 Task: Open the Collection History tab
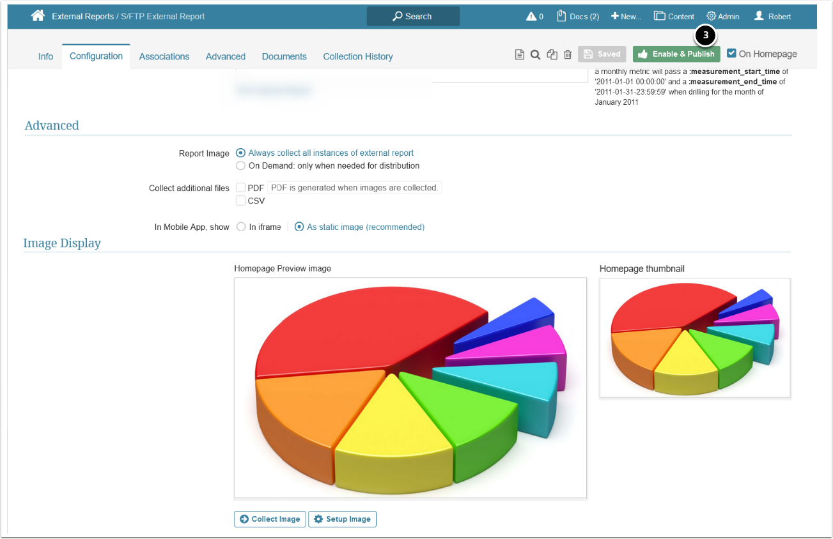point(357,56)
